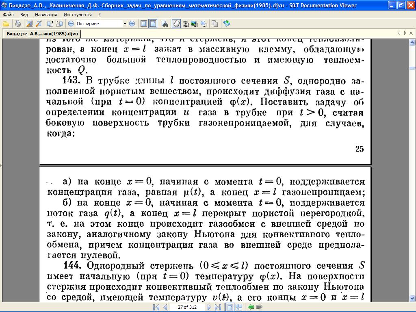Screen dimensions: 416x312
Task: Click the binoculars Find icon
Action: tap(165, 24)
